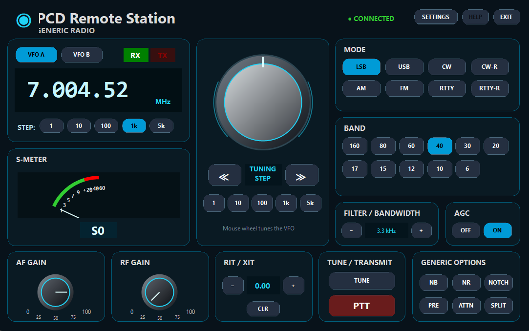
Task: Increase filter bandwidth with plus
Action: (x=422, y=230)
